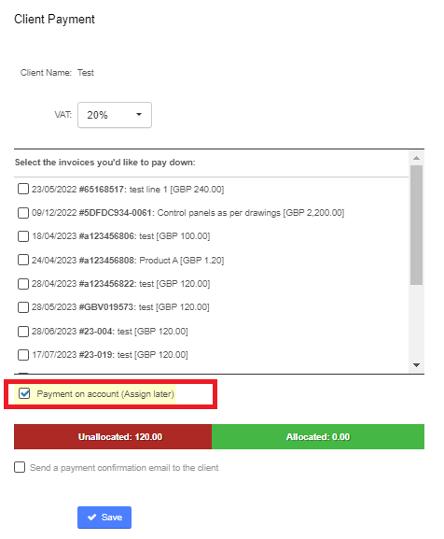Screen dimensions: 444x539
Task: Enable payment confirmation email to client
Action: [20, 467]
